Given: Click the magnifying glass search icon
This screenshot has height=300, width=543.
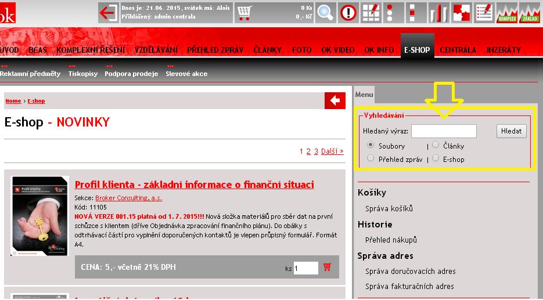Looking at the screenshot, I should point(325,13).
